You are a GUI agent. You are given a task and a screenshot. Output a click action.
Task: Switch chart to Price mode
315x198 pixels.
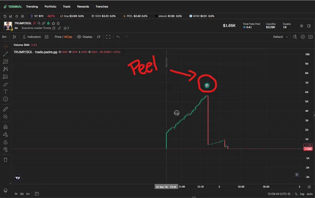(x=58, y=37)
